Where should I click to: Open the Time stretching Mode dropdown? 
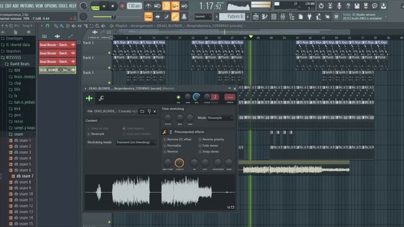(220, 118)
